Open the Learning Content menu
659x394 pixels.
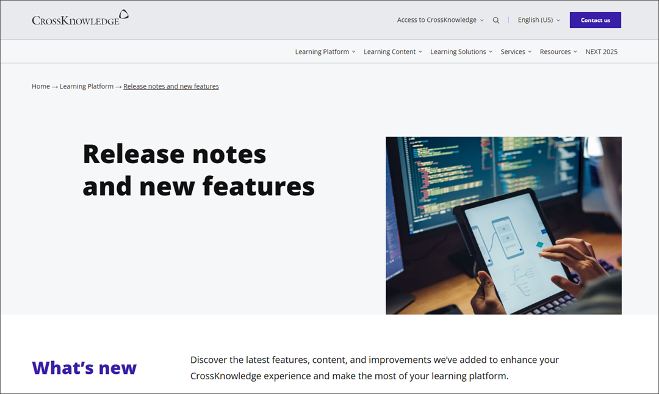[x=392, y=52]
